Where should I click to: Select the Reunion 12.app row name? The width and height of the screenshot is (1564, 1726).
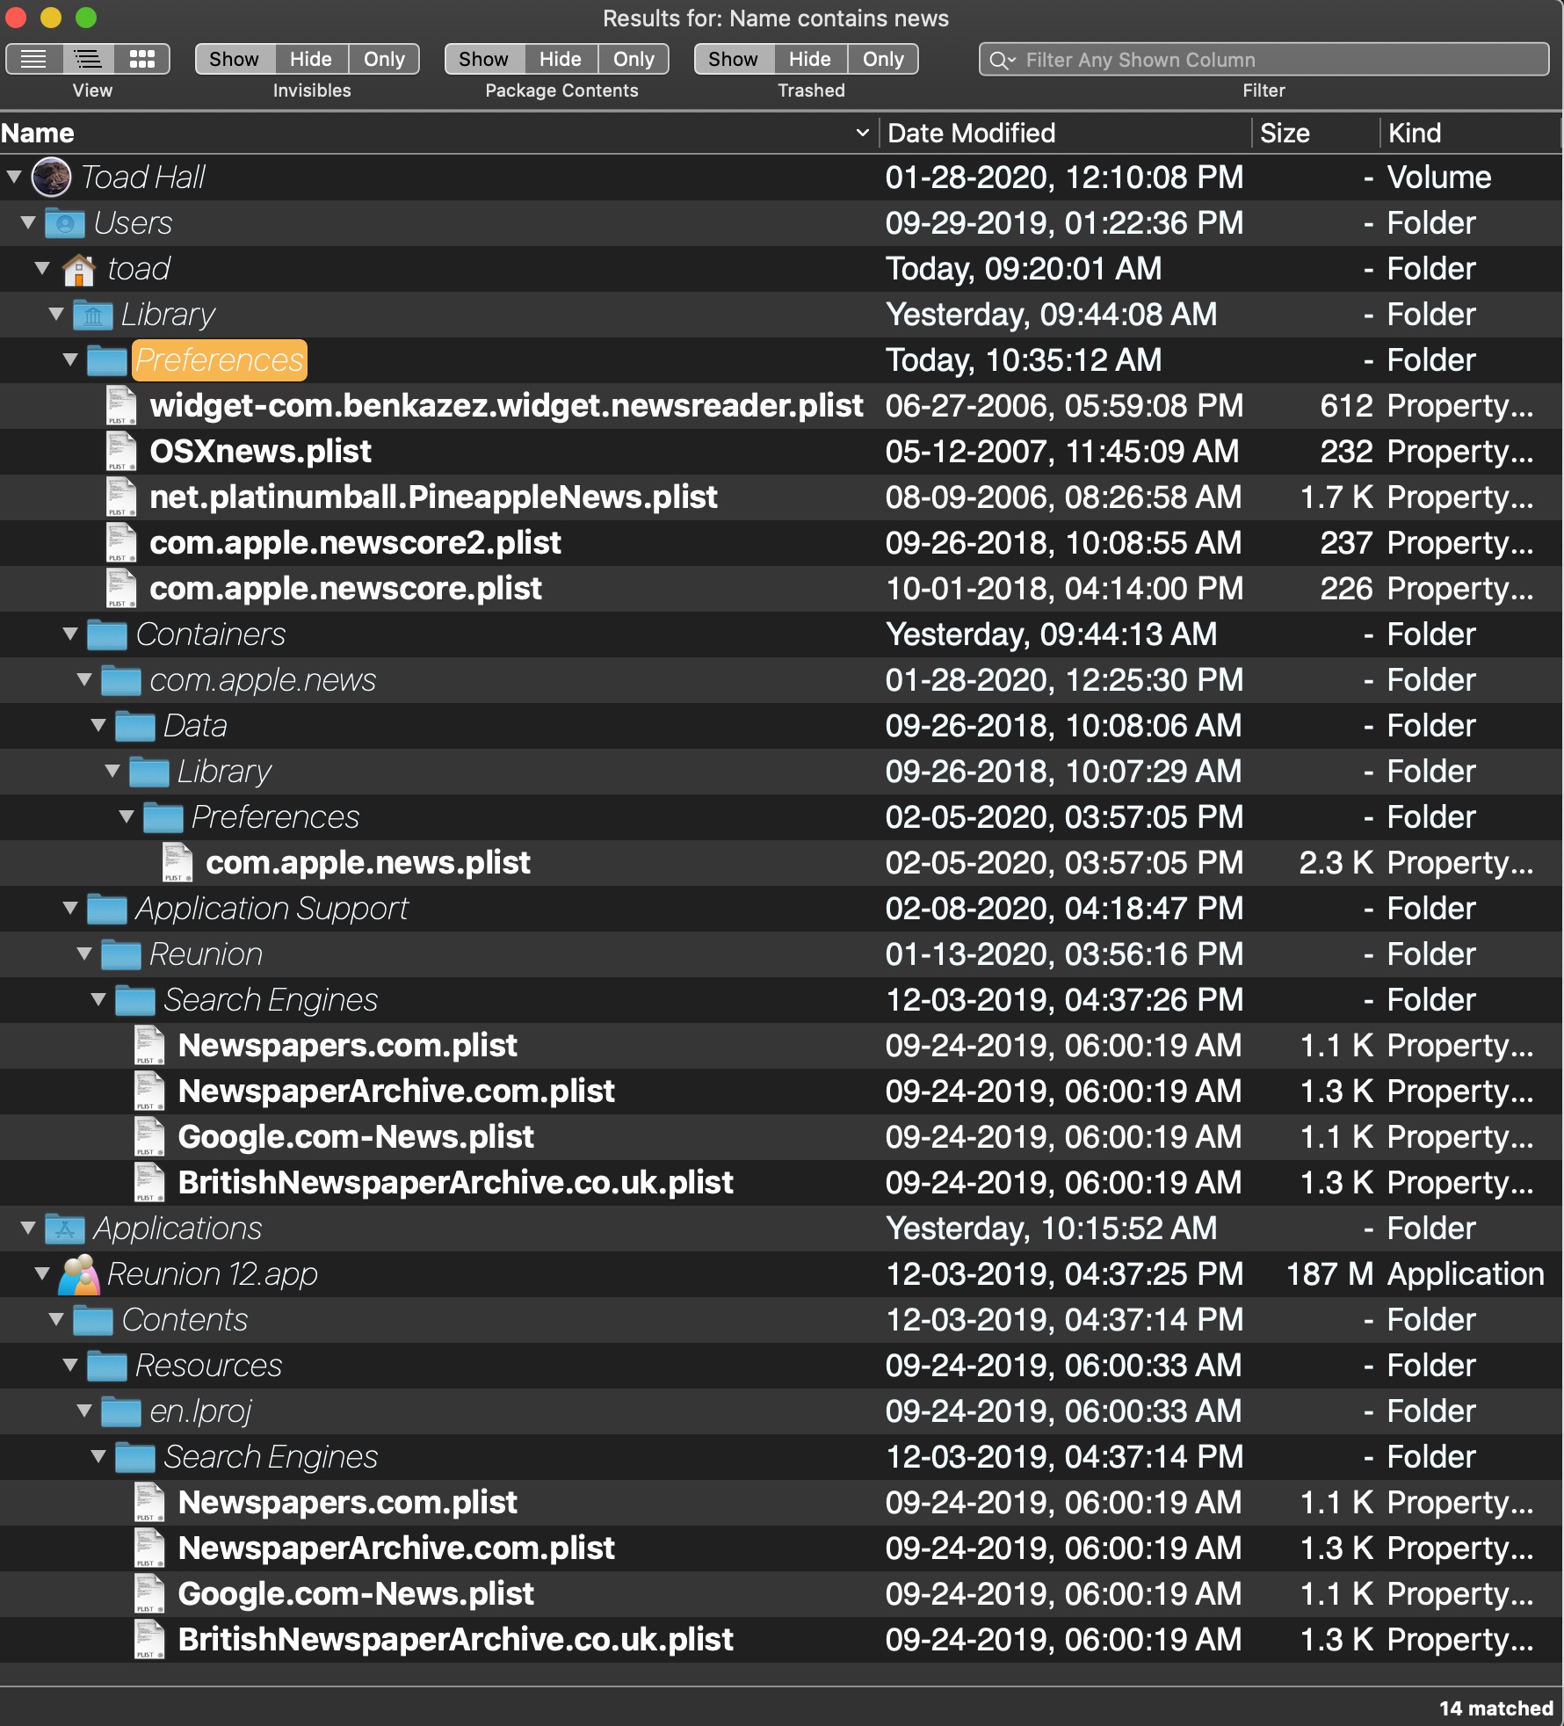point(213,1274)
